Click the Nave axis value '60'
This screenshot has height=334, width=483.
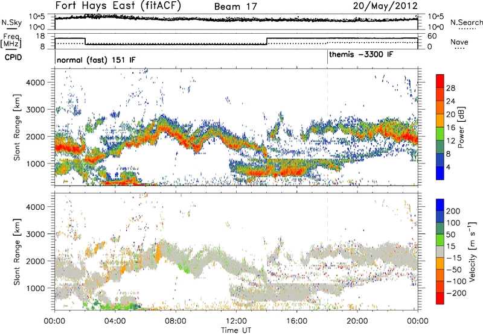coord(432,36)
